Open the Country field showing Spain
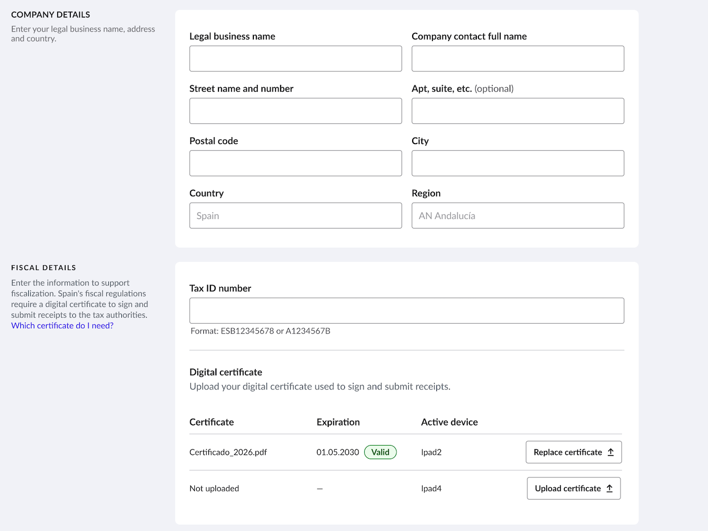Screen dimensions: 708x531 (295, 215)
